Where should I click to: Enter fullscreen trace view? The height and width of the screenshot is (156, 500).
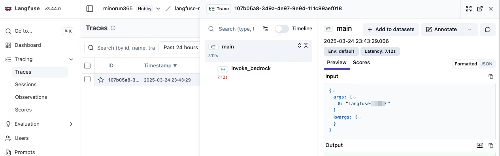click(469, 9)
